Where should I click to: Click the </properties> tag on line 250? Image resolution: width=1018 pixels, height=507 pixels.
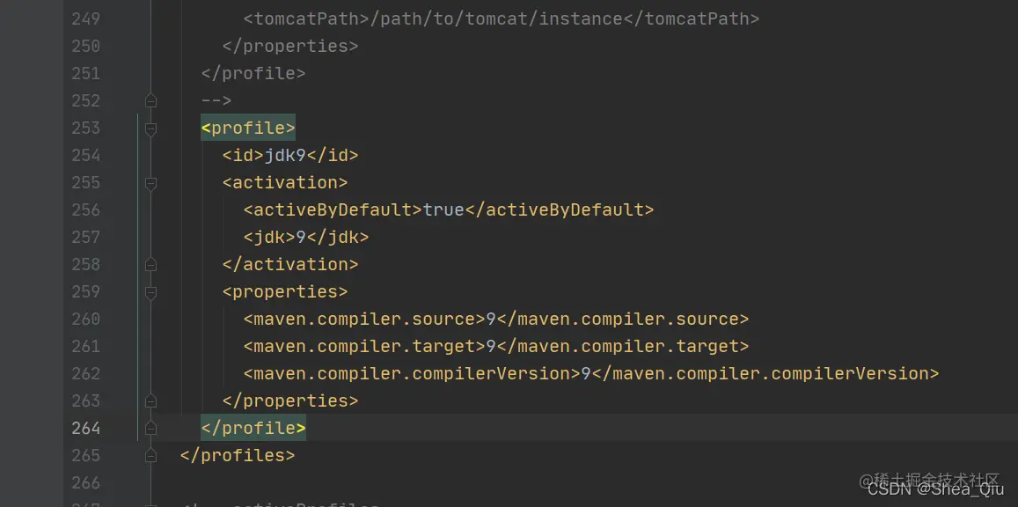pyautogui.click(x=290, y=47)
